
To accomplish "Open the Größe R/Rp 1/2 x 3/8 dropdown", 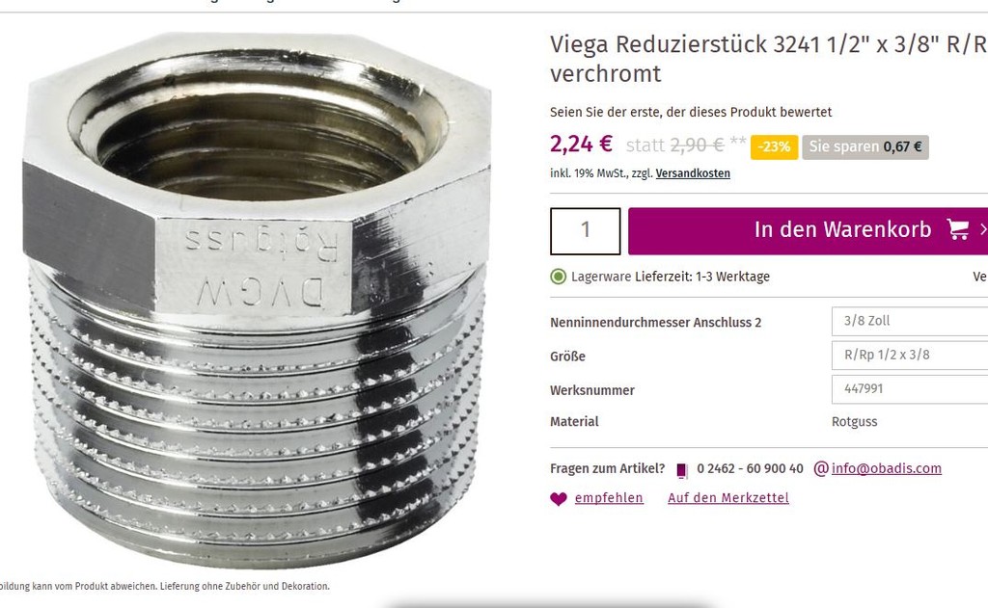I will (x=910, y=355).
